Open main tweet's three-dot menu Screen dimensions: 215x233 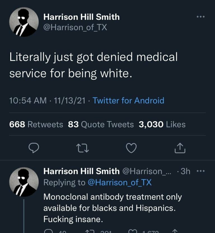coord(200,17)
